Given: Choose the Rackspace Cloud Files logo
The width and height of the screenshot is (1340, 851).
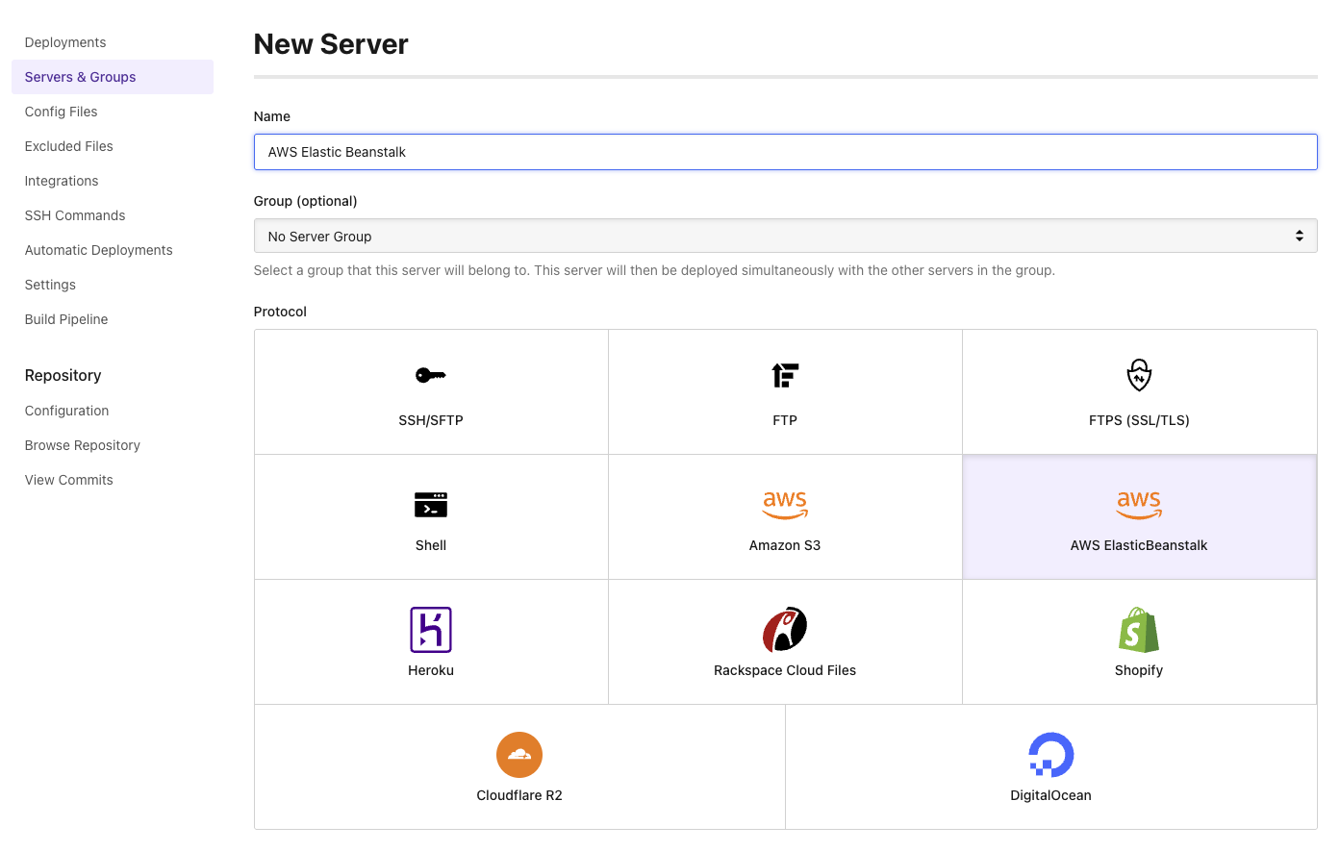Looking at the screenshot, I should pos(785,630).
